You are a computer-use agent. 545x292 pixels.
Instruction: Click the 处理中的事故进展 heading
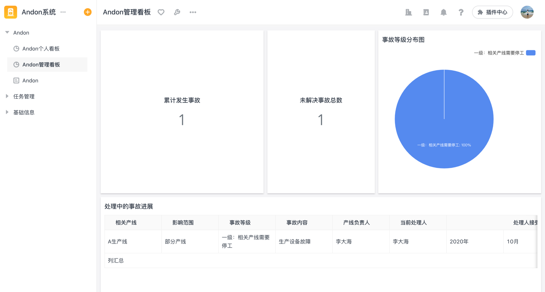[x=129, y=206]
